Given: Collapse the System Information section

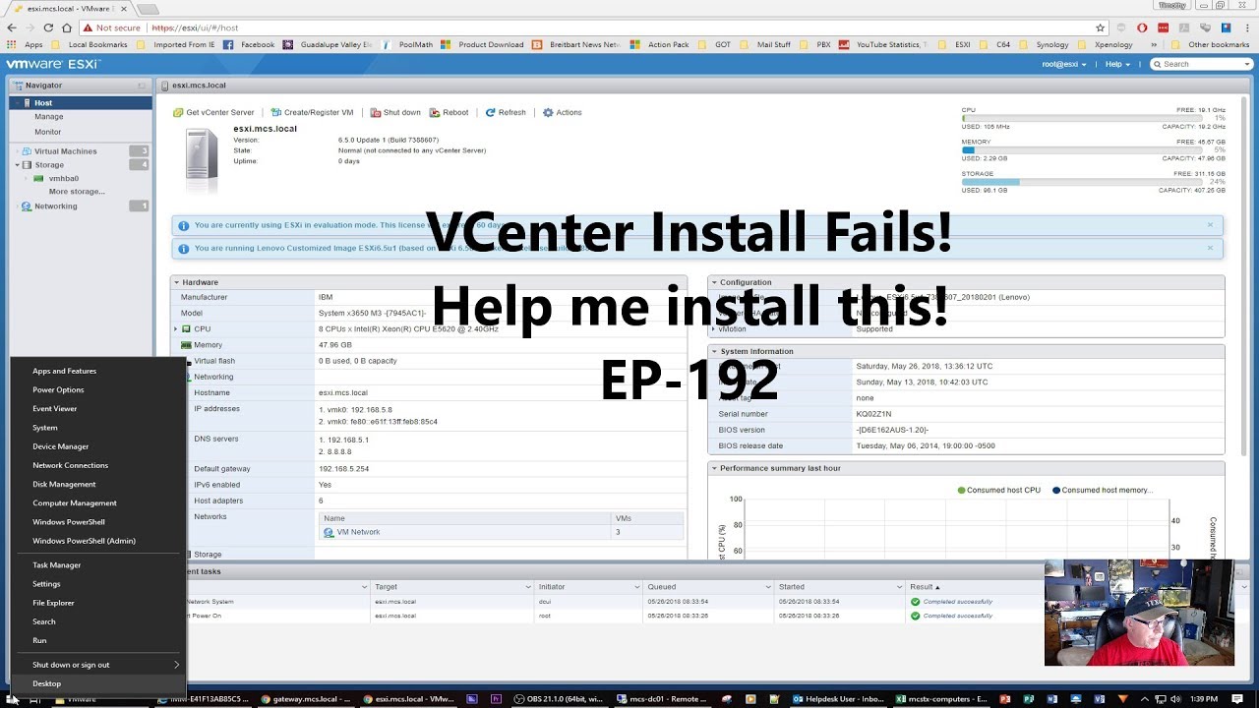Looking at the screenshot, I should tap(715, 351).
